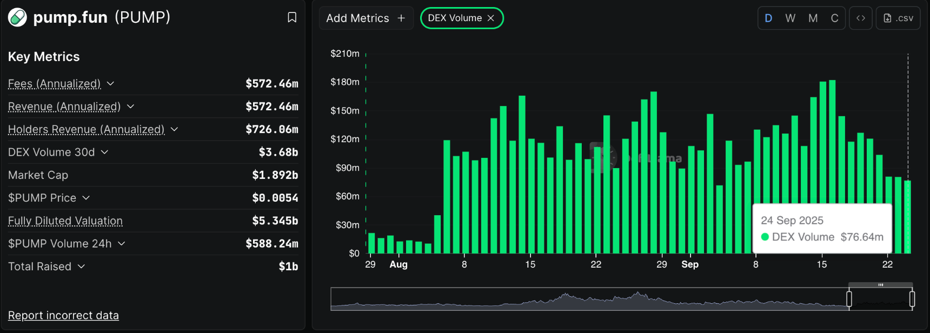Click the tooltip date 24 Sep 2025
The width and height of the screenshot is (930, 333).
(x=792, y=221)
